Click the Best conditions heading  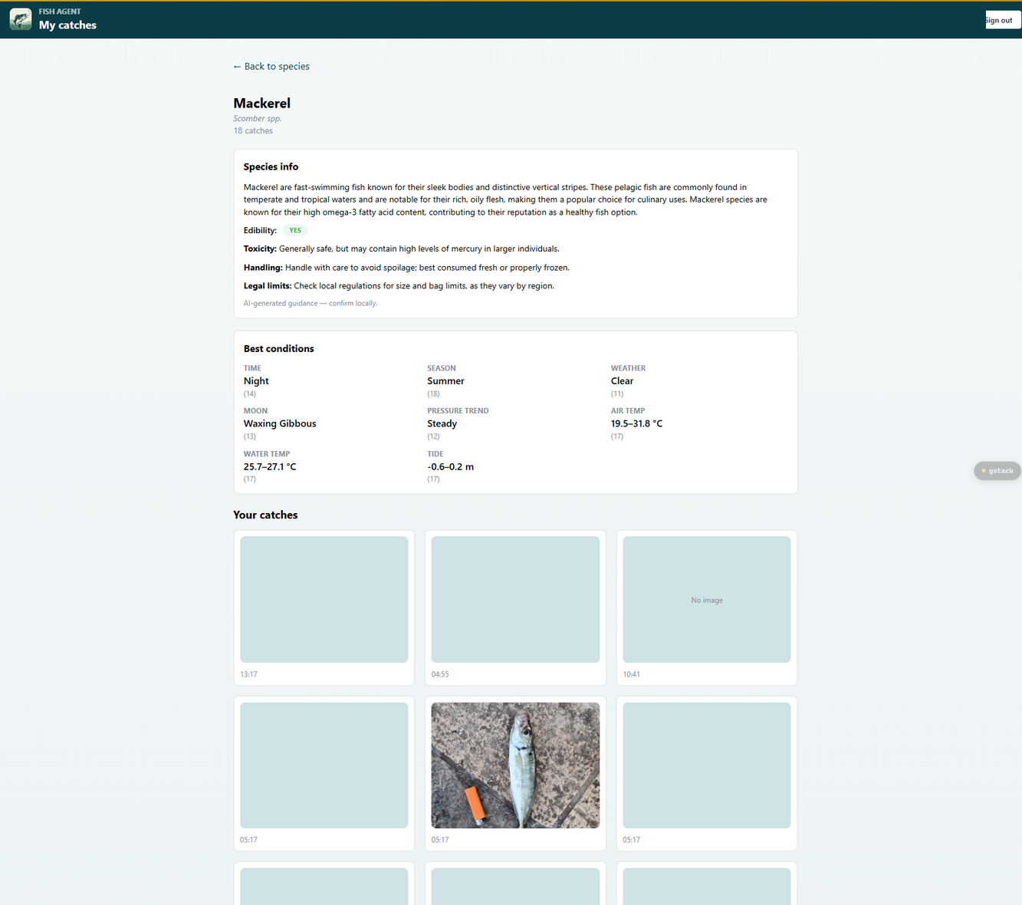tap(279, 348)
